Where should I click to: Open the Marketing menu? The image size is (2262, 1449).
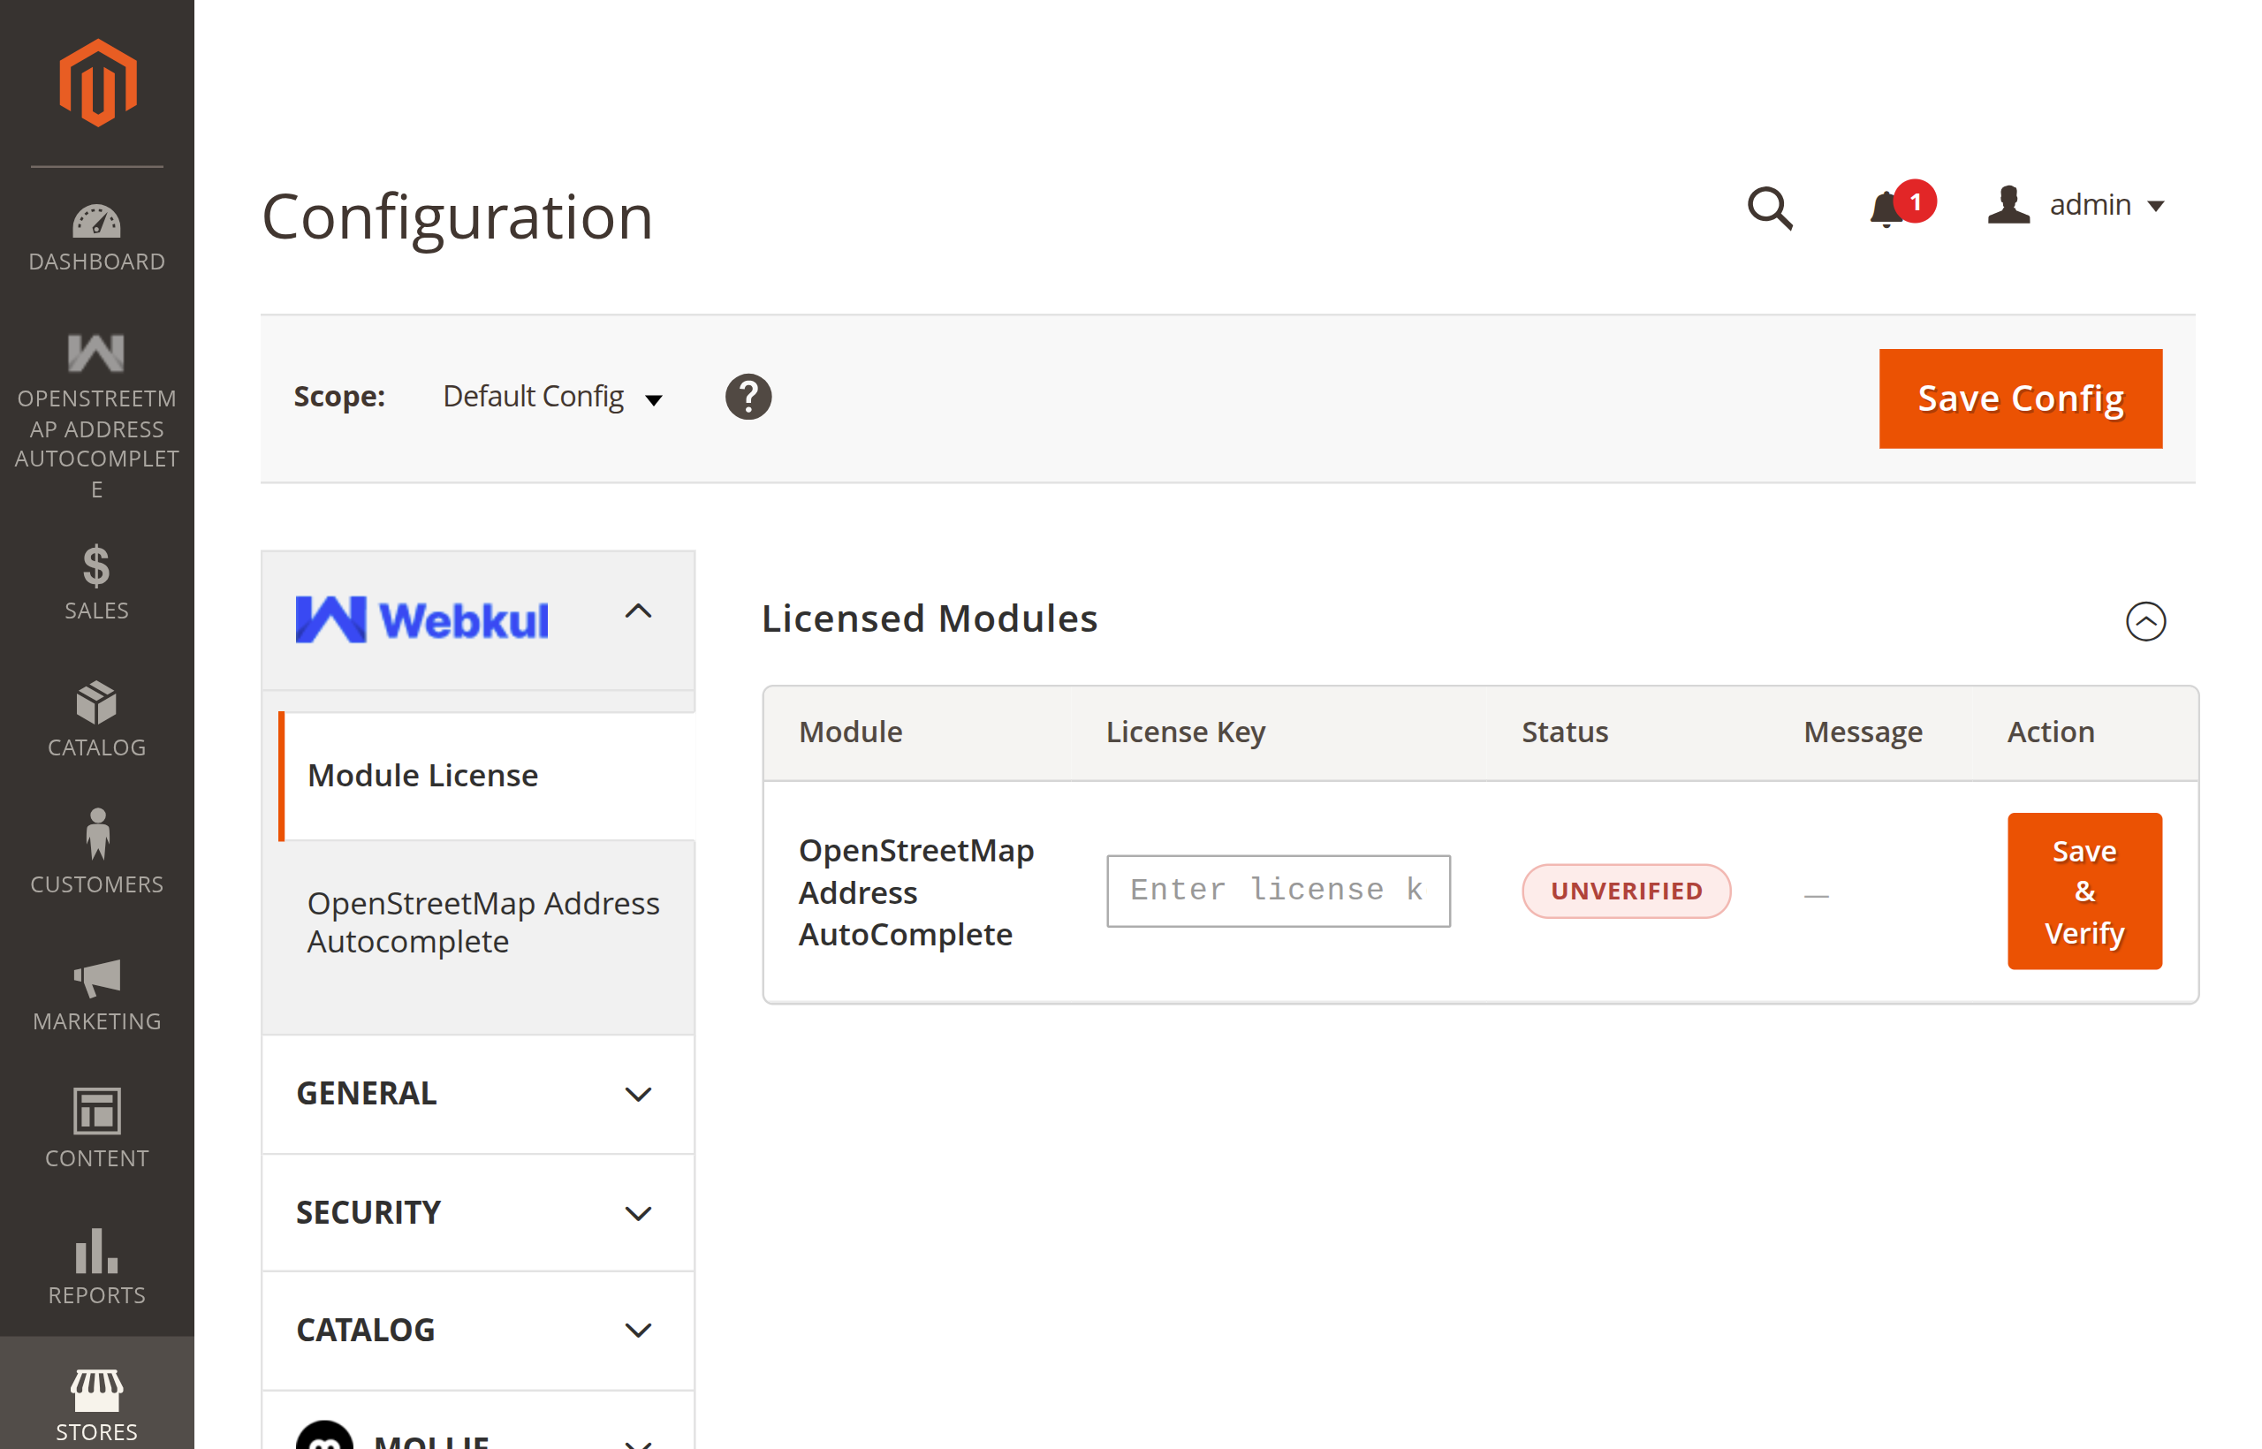(97, 994)
